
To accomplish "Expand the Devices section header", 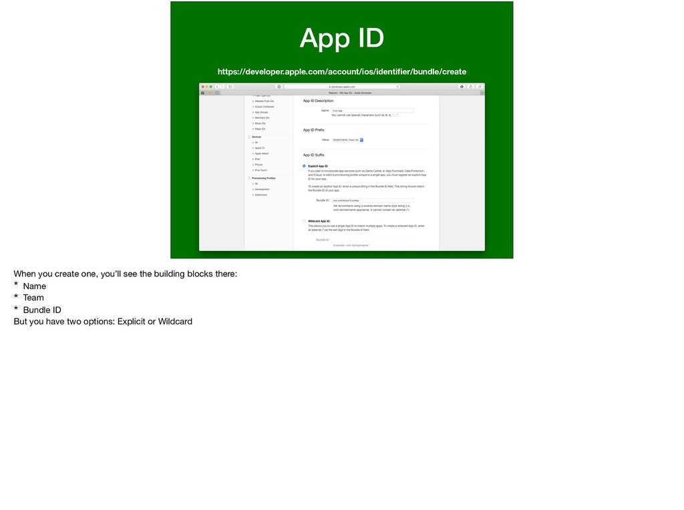I will [256, 137].
